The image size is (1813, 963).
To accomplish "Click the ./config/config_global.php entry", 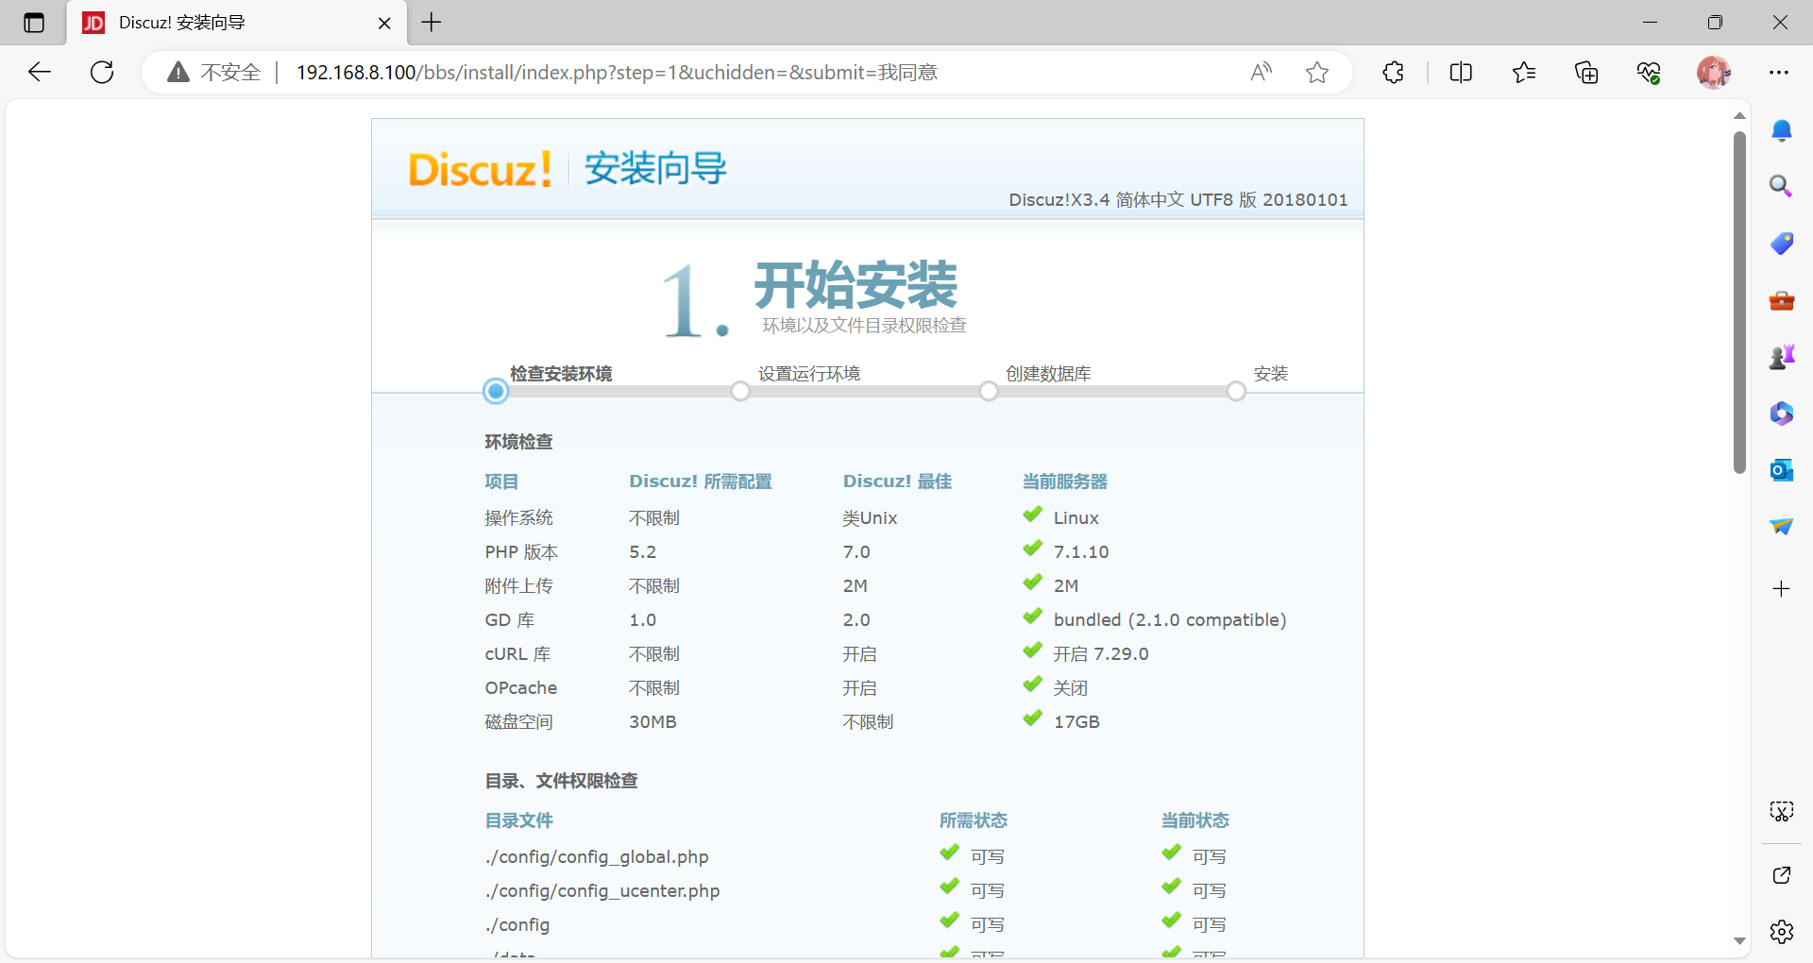I will point(597,857).
